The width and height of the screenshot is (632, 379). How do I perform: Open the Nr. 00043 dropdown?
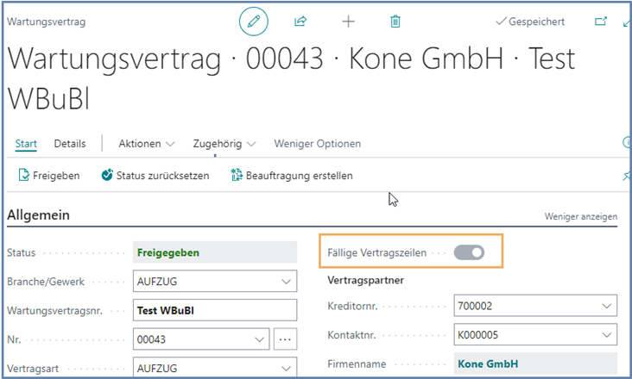pos(260,339)
